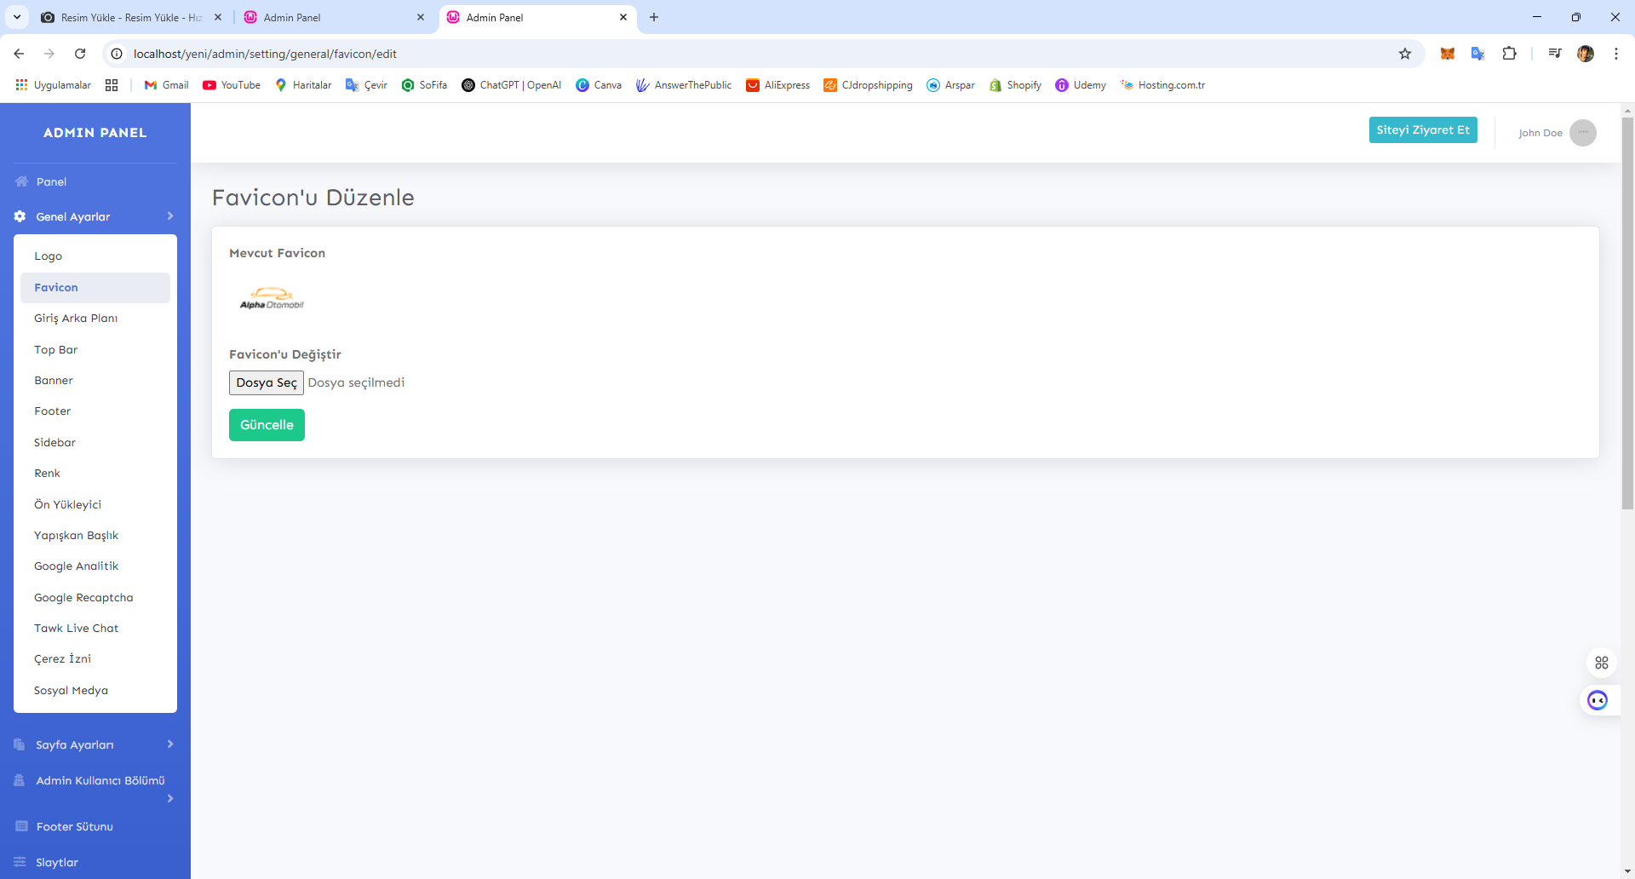Click the Panel home icon in sidebar
Image resolution: width=1635 pixels, height=879 pixels.
point(21,181)
